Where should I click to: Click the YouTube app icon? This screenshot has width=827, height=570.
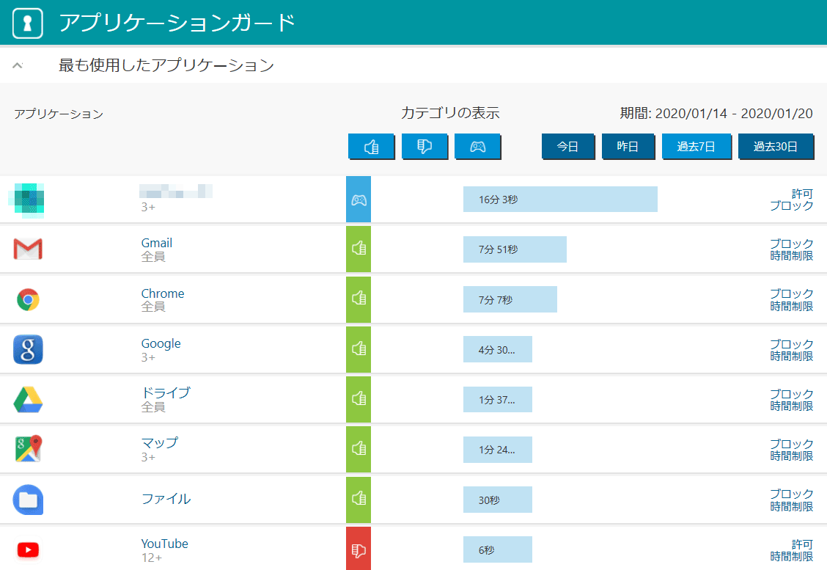pyautogui.click(x=28, y=549)
